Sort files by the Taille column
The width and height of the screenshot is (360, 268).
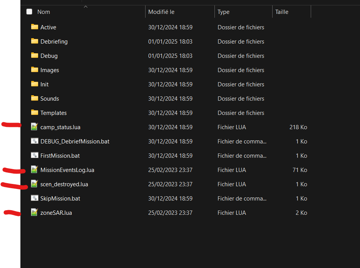pos(291,12)
